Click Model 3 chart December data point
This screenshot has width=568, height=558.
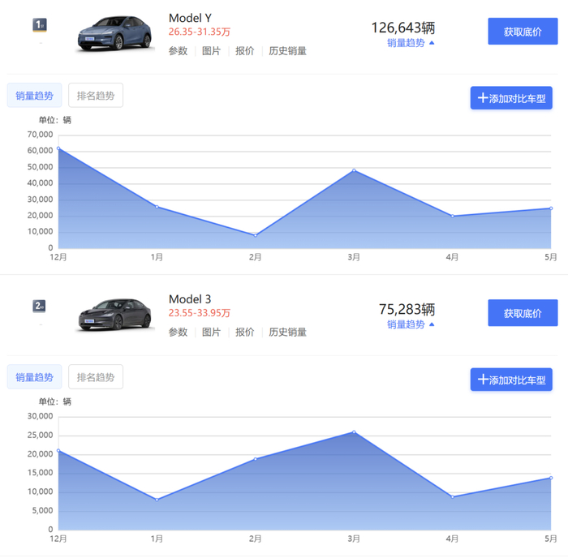point(58,450)
